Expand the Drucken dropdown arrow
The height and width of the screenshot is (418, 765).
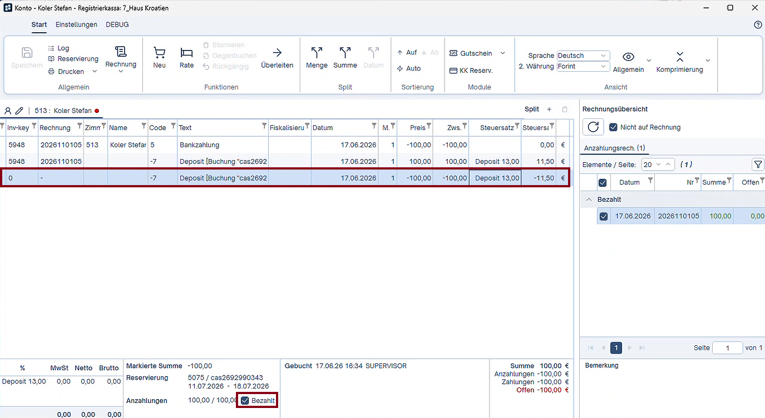[x=95, y=72]
